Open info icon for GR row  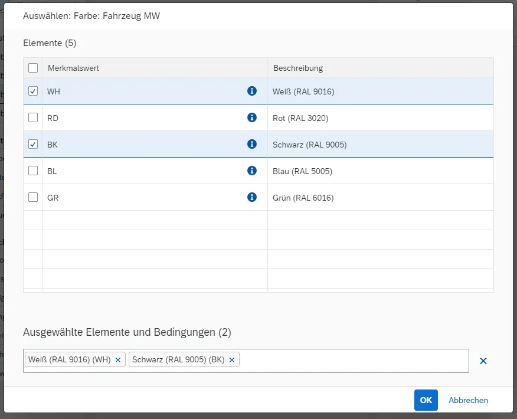tap(252, 197)
